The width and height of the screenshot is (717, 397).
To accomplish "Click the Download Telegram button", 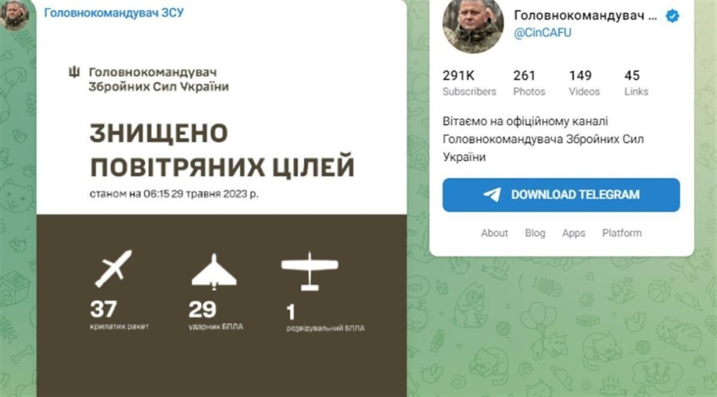I will point(561,195).
